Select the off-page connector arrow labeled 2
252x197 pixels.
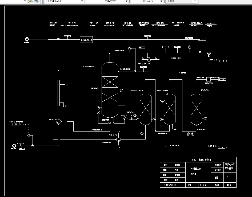[203, 39]
